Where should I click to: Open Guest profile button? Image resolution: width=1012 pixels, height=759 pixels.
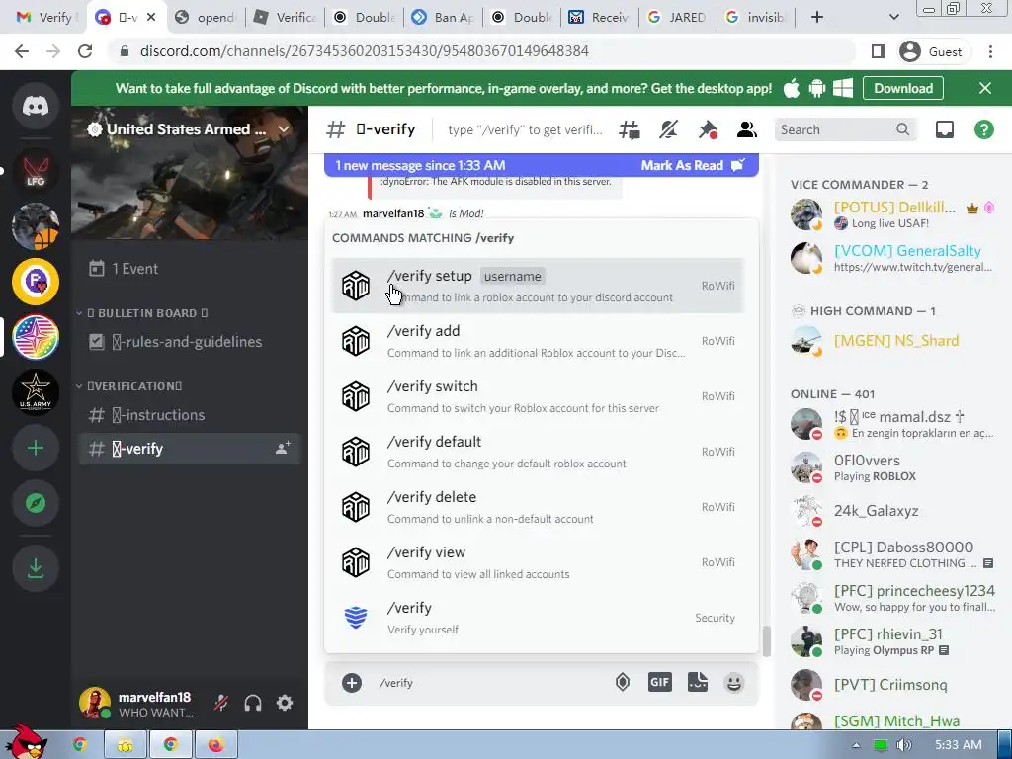tap(931, 51)
